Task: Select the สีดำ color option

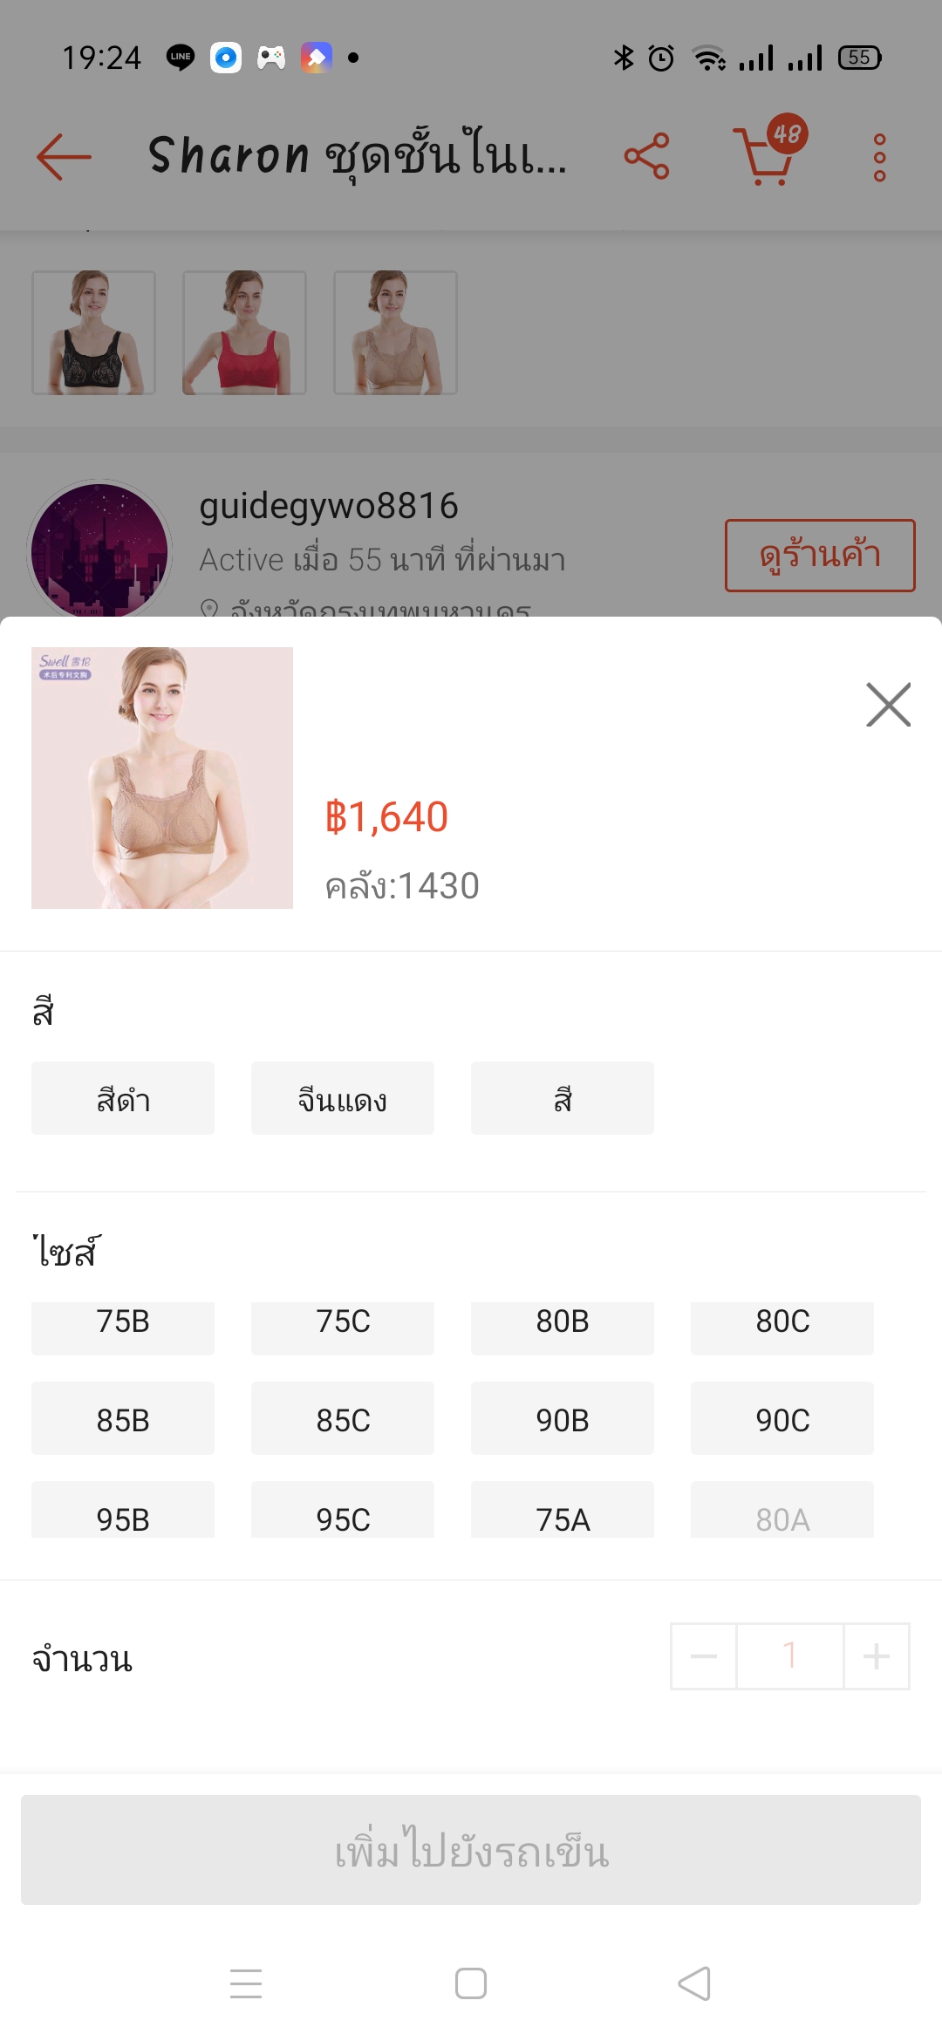Action: [x=123, y=1099]
